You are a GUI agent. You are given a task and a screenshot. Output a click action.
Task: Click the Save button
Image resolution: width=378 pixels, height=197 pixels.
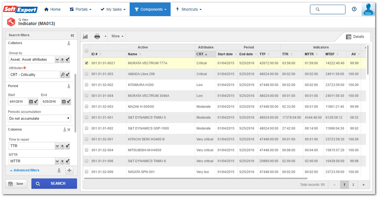click(16, 184)
